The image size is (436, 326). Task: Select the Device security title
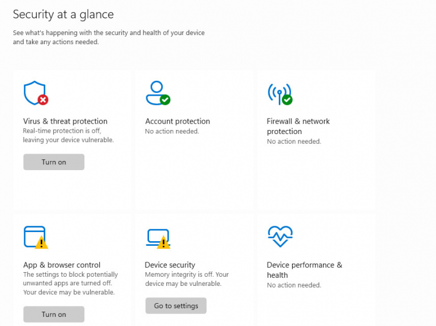pos(170,265)
